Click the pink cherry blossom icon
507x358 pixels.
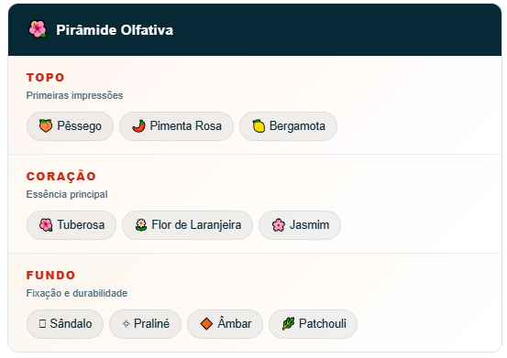point(279,224)
